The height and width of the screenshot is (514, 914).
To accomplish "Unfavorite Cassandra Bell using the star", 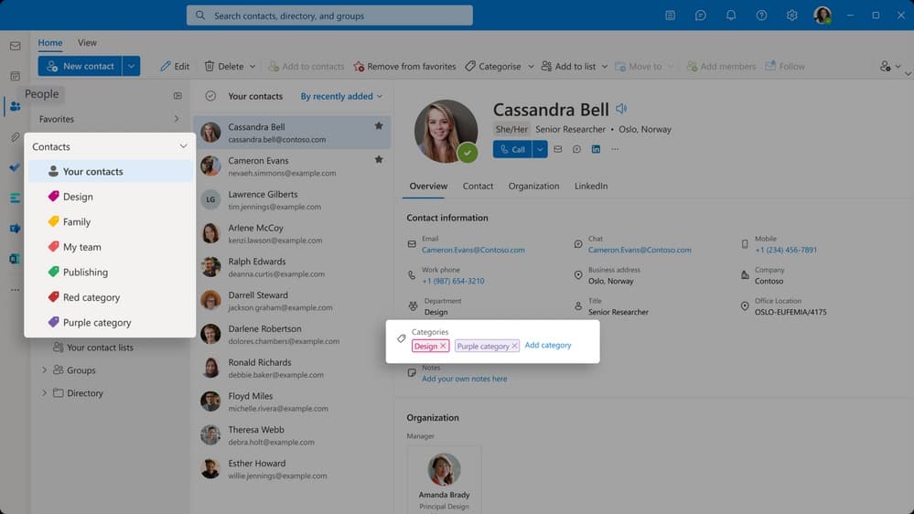I will [379, 126].
